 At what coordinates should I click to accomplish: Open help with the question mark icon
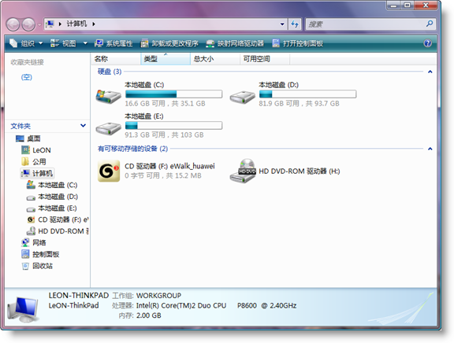point(428,43)
